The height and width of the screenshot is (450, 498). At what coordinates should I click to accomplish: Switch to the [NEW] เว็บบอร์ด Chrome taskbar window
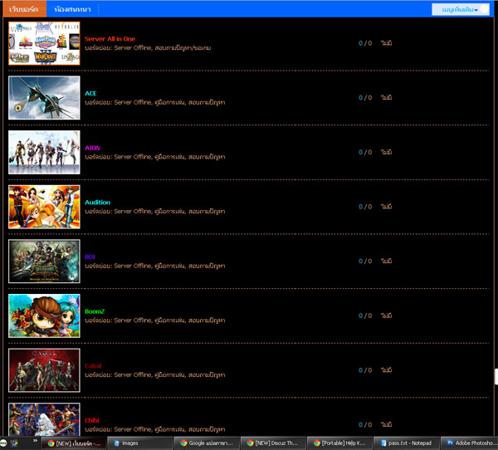(x=74, y=443)
